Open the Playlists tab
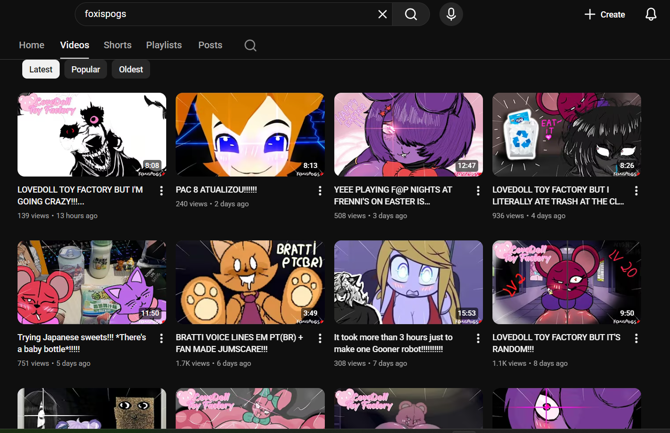The height and width of the screenshot is (433, 670). click(164, 45)
